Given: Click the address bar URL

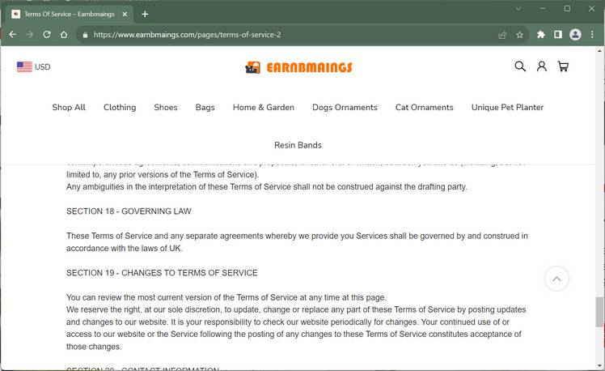Looking at the screenshot, I should pyautogui.click(x=187, y=35).
